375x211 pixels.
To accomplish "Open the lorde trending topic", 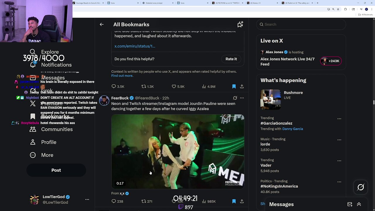I will pyautogui.click(x=265, y=144).
